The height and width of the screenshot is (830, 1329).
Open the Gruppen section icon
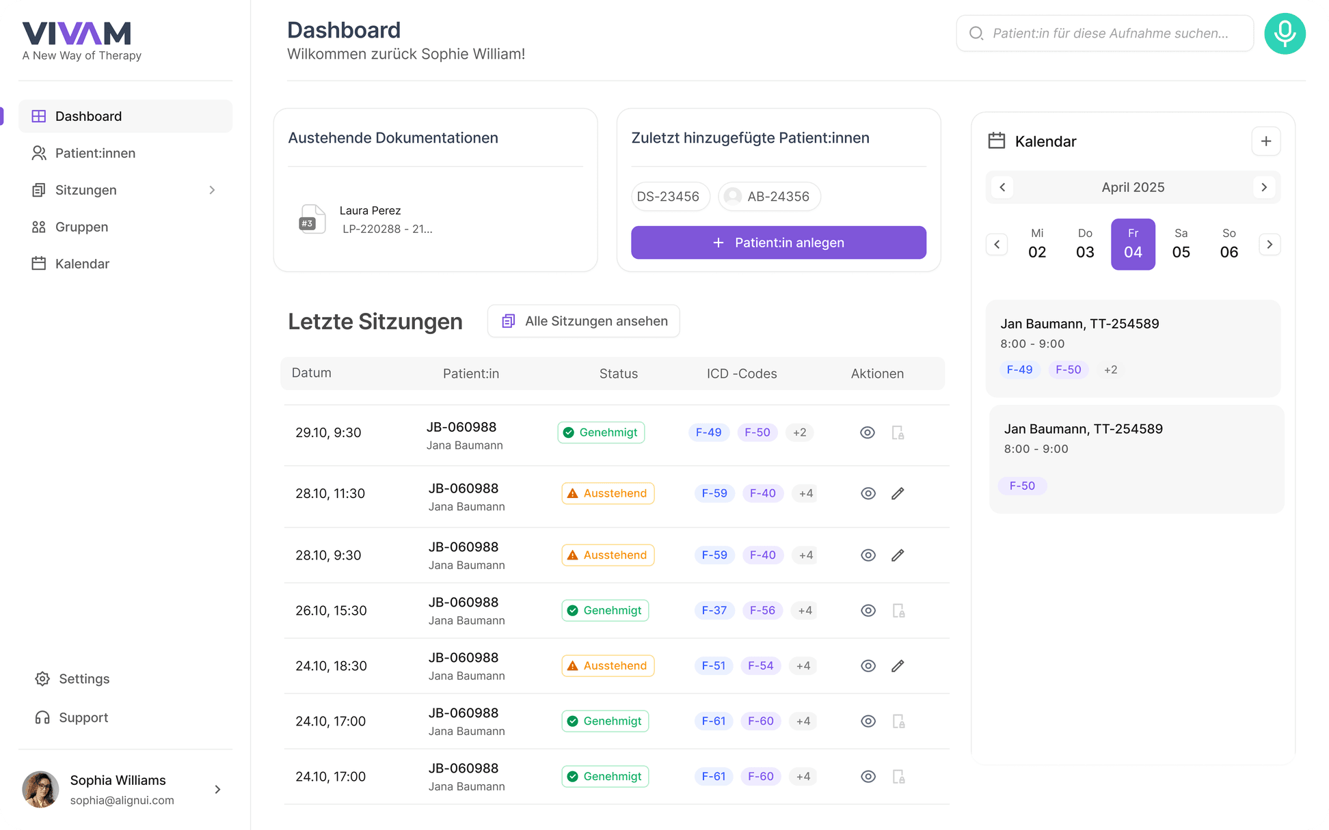pyautogui.click(x=40, y=226)
